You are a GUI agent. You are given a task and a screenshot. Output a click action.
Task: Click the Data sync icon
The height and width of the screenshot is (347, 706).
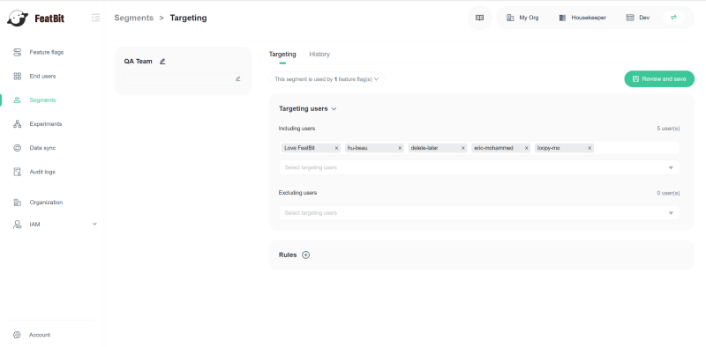[17, 148]
